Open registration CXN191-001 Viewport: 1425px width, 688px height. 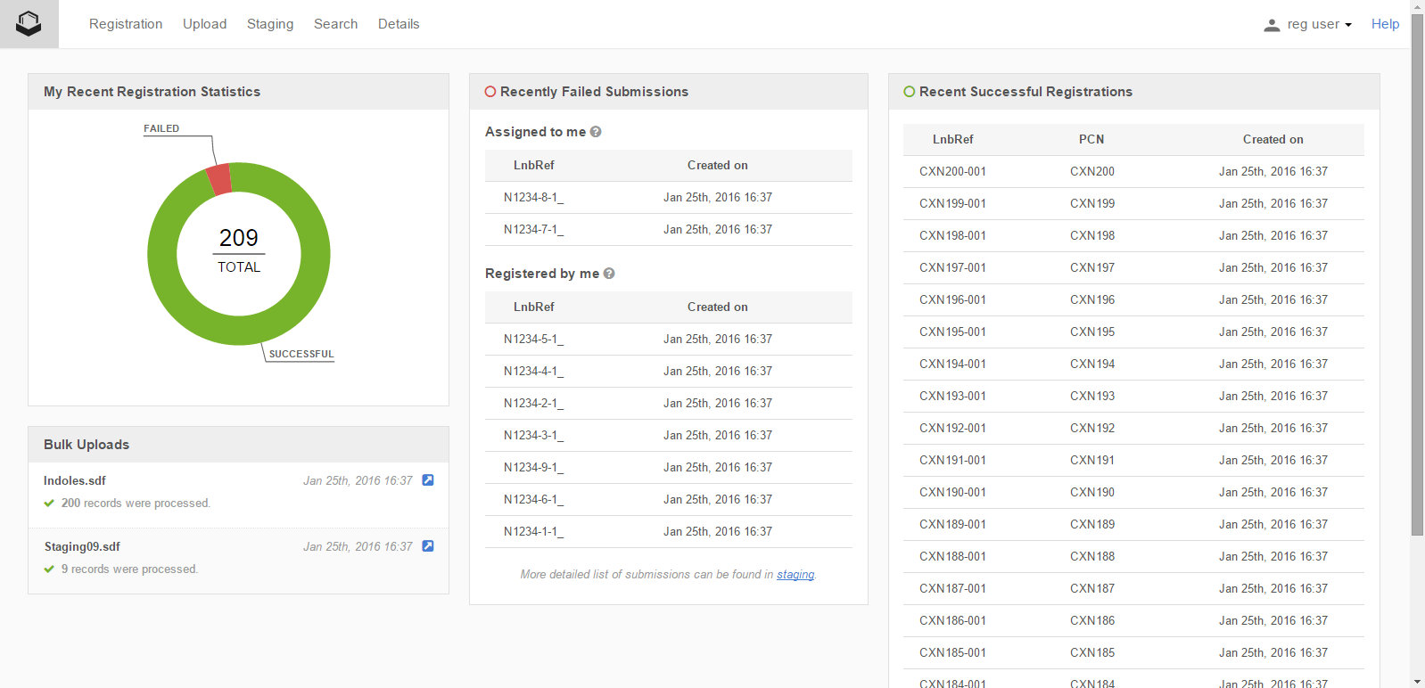(x=953, y=460)
